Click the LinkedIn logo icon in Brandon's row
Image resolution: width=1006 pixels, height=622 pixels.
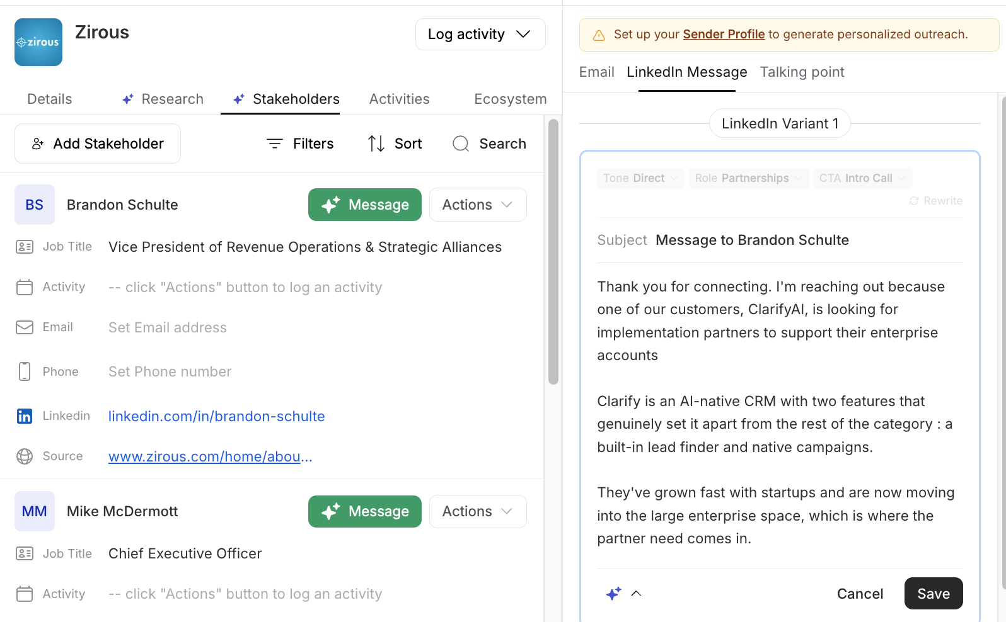(25, 416)
